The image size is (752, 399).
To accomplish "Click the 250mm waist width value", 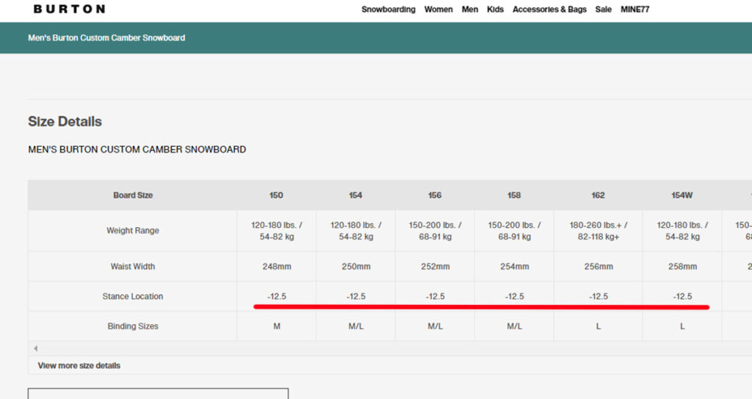I will [356, 267].
